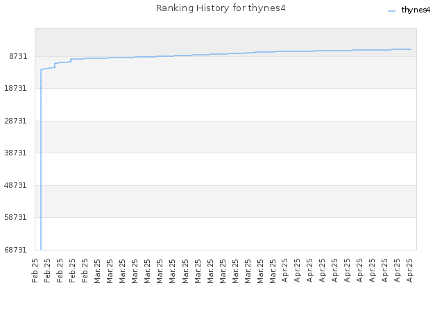
Task: Click the 'Ranking History for thynes4' chart title
Action: click(221, 8)
